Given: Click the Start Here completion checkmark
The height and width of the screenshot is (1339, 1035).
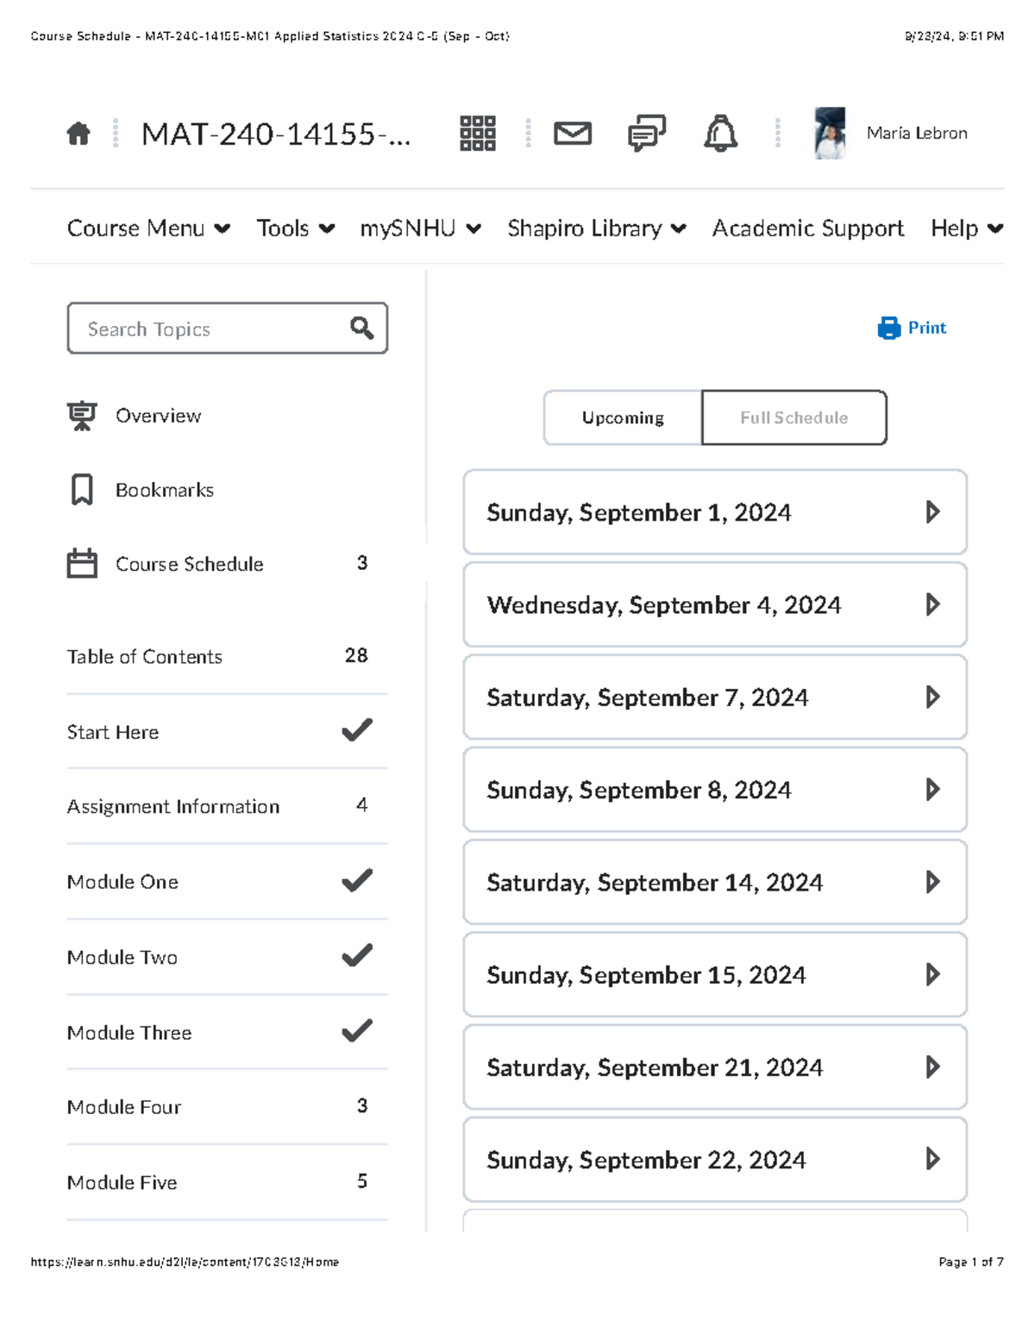Looking at the screenshot, I should coord(357,730).
